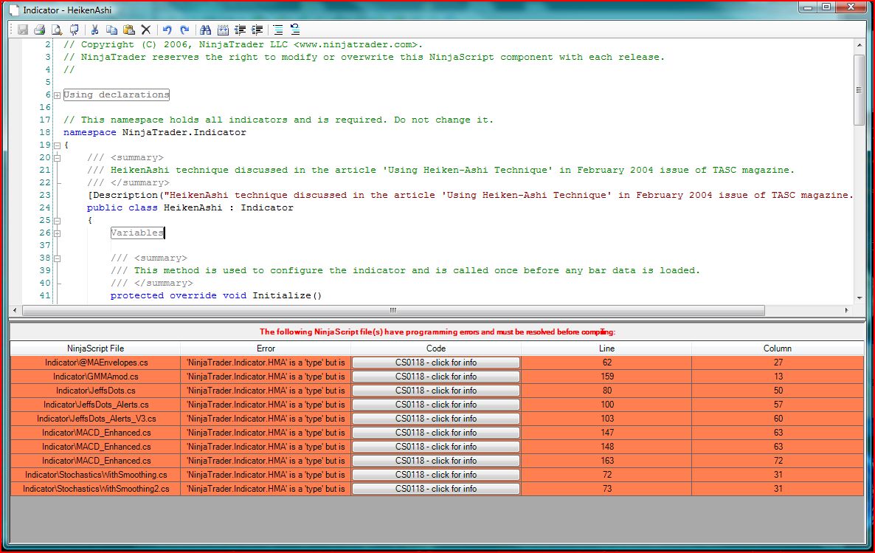Undo the last edit via toolbar
This screenshot has height=553, width=875.
point(167,30)
